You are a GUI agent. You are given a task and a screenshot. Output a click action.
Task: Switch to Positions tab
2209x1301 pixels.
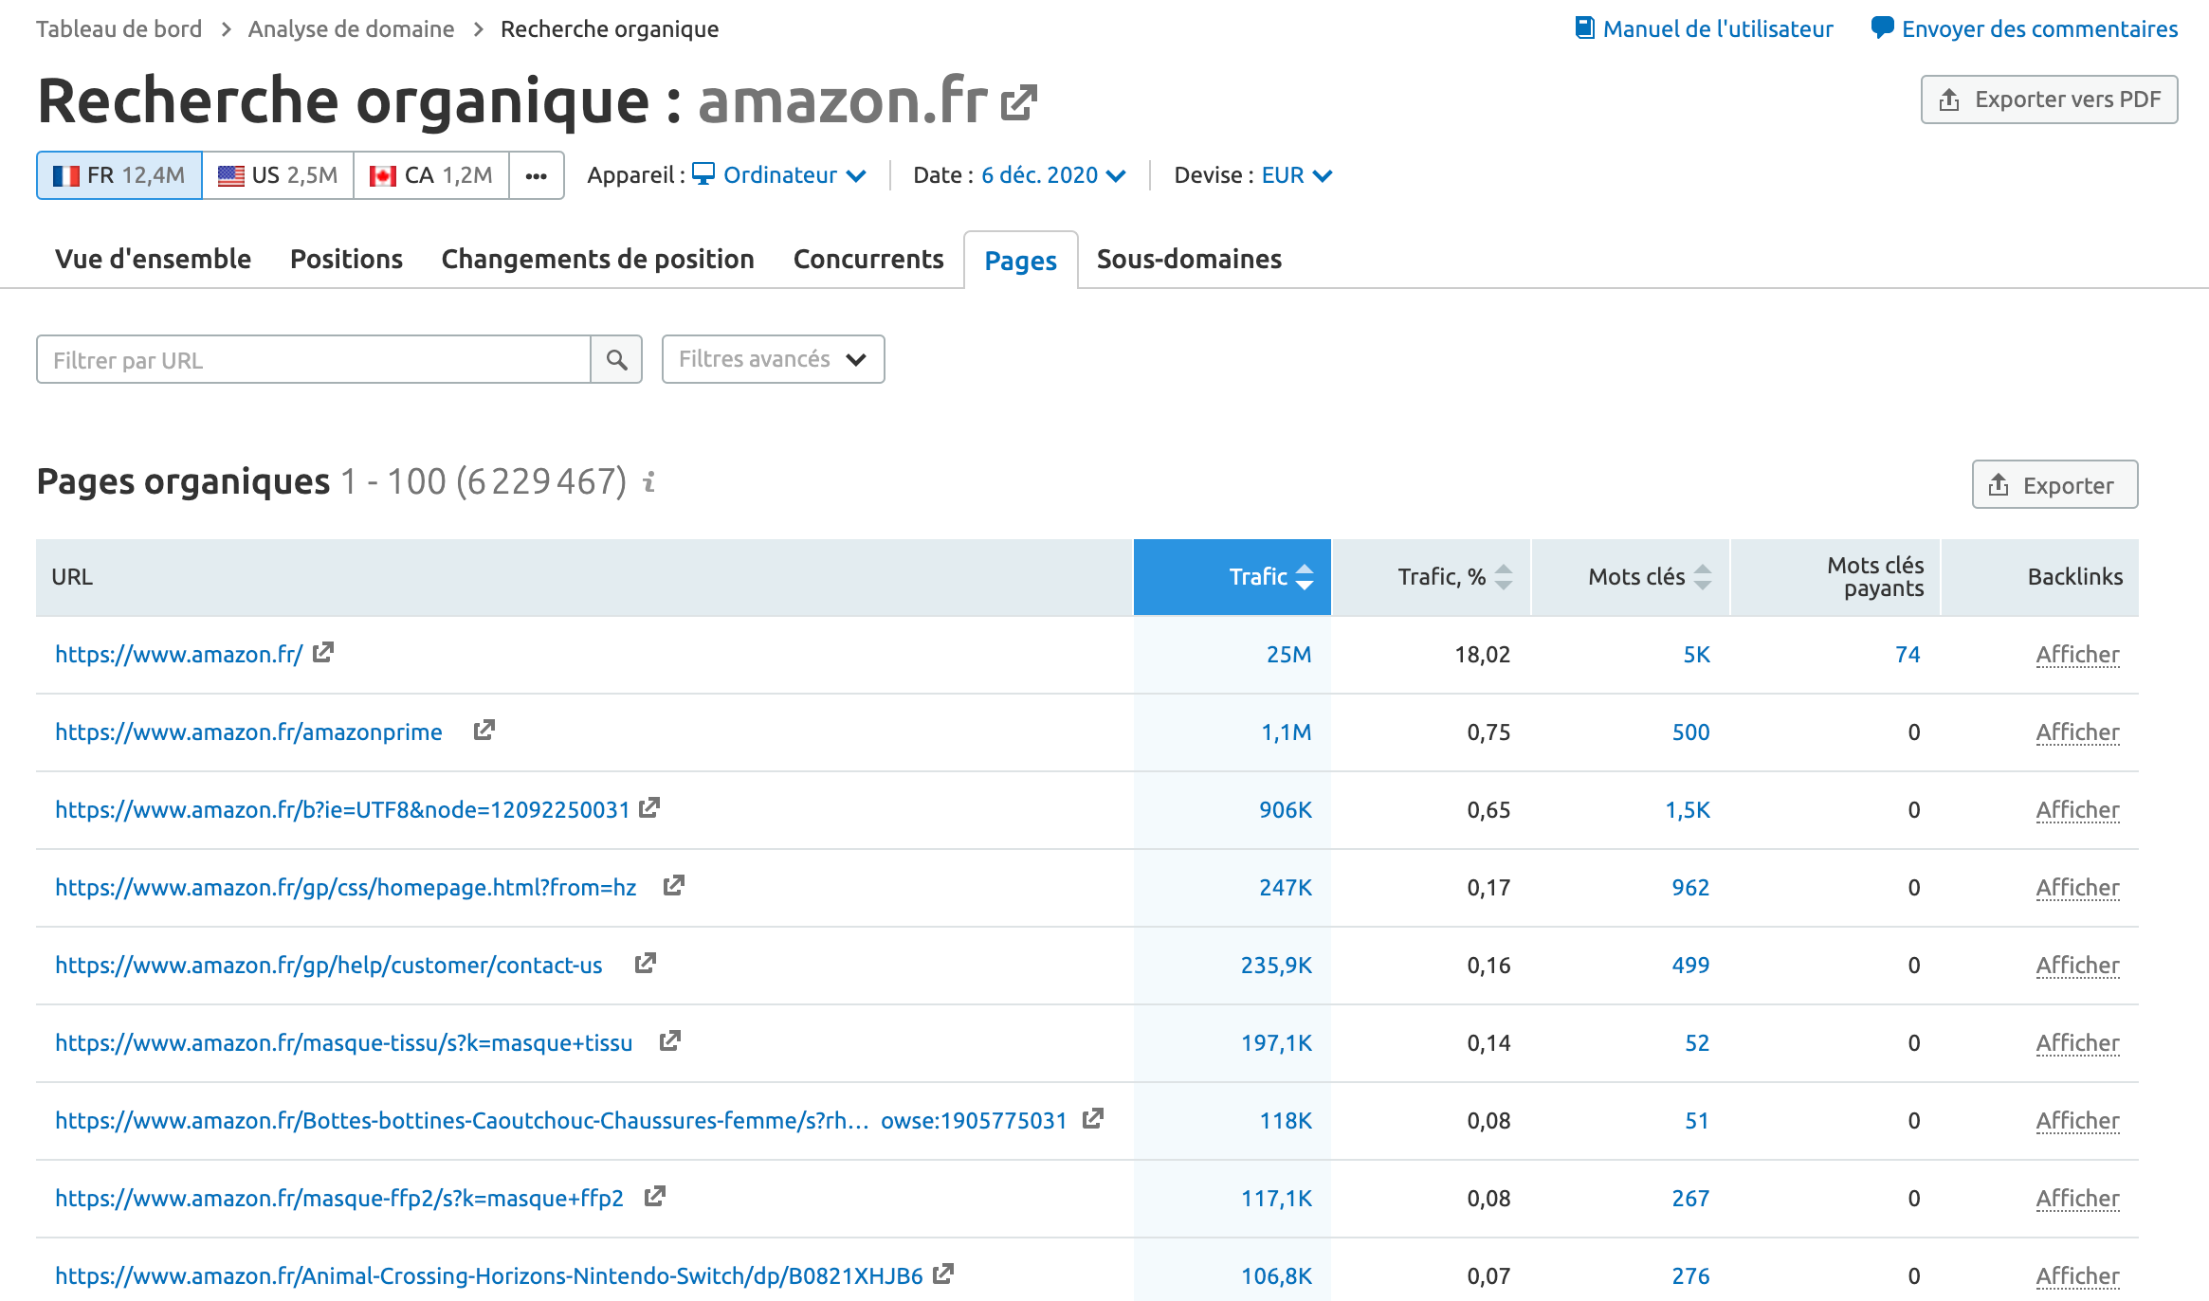(x=346, y=259)
